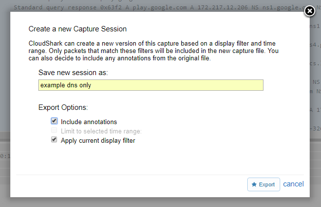Uncheck the Include annotations checkbox
The height and width of the screenshot is (207, 321).
[54, 121]
